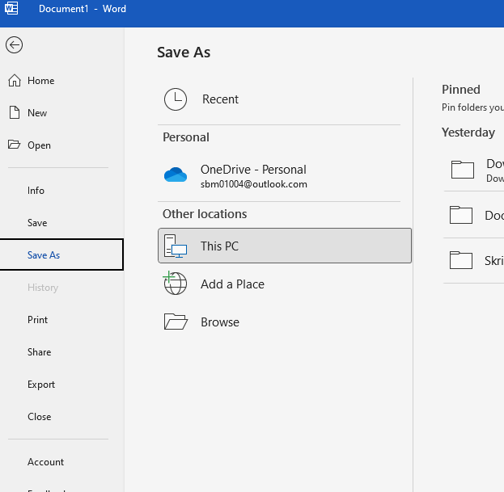Open the Account page
Image resolution: width=504 pixels, height=492 pixels.
point(45,462)
